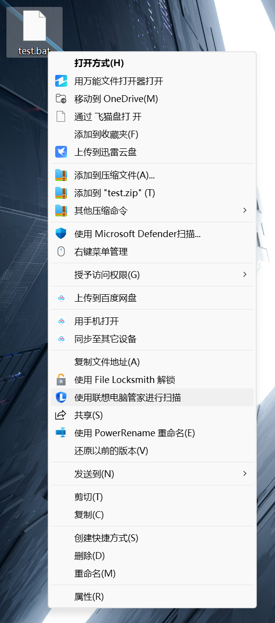Select the test.bat file on desktop
The image size is (275, 623).
pyautogui.click(x=34, y=32)
